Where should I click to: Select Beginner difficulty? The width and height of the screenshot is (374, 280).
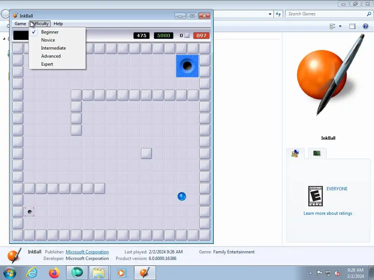point(57,32)
